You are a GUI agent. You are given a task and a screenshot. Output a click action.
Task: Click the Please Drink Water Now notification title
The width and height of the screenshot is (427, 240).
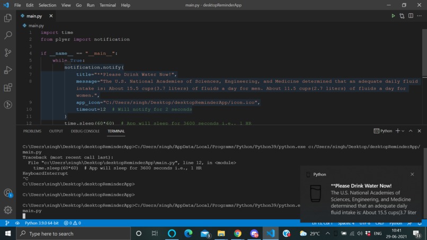tap(361, 186)
